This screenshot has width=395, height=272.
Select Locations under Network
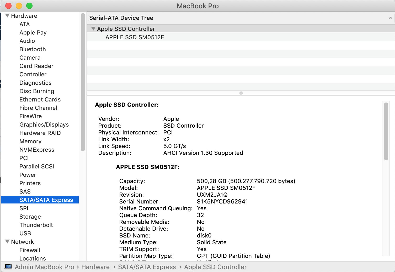pyautogui.click(x=33, y=258)
